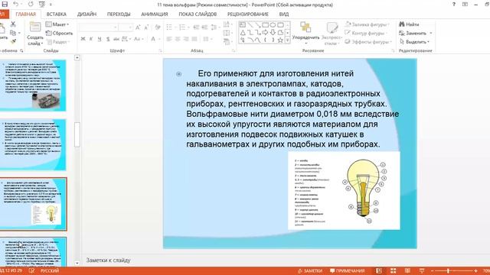This screenshot has width=490, height=275.
Task: Start slide show from status bar icon
Action: pyautogui.click(x=422, y=270)
